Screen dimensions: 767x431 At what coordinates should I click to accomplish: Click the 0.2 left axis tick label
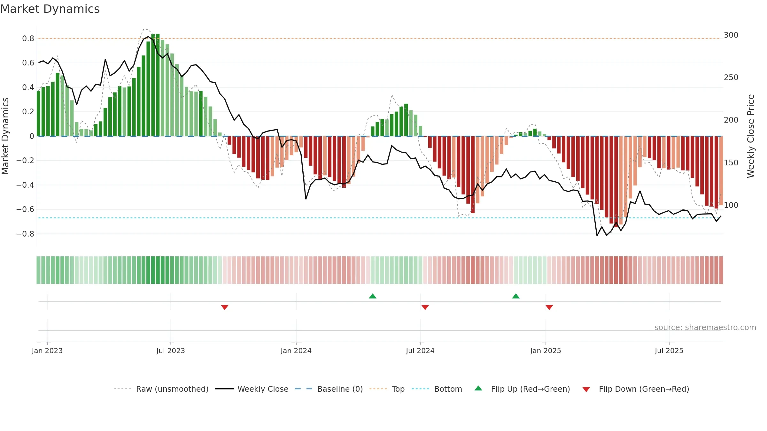[28, 112]
